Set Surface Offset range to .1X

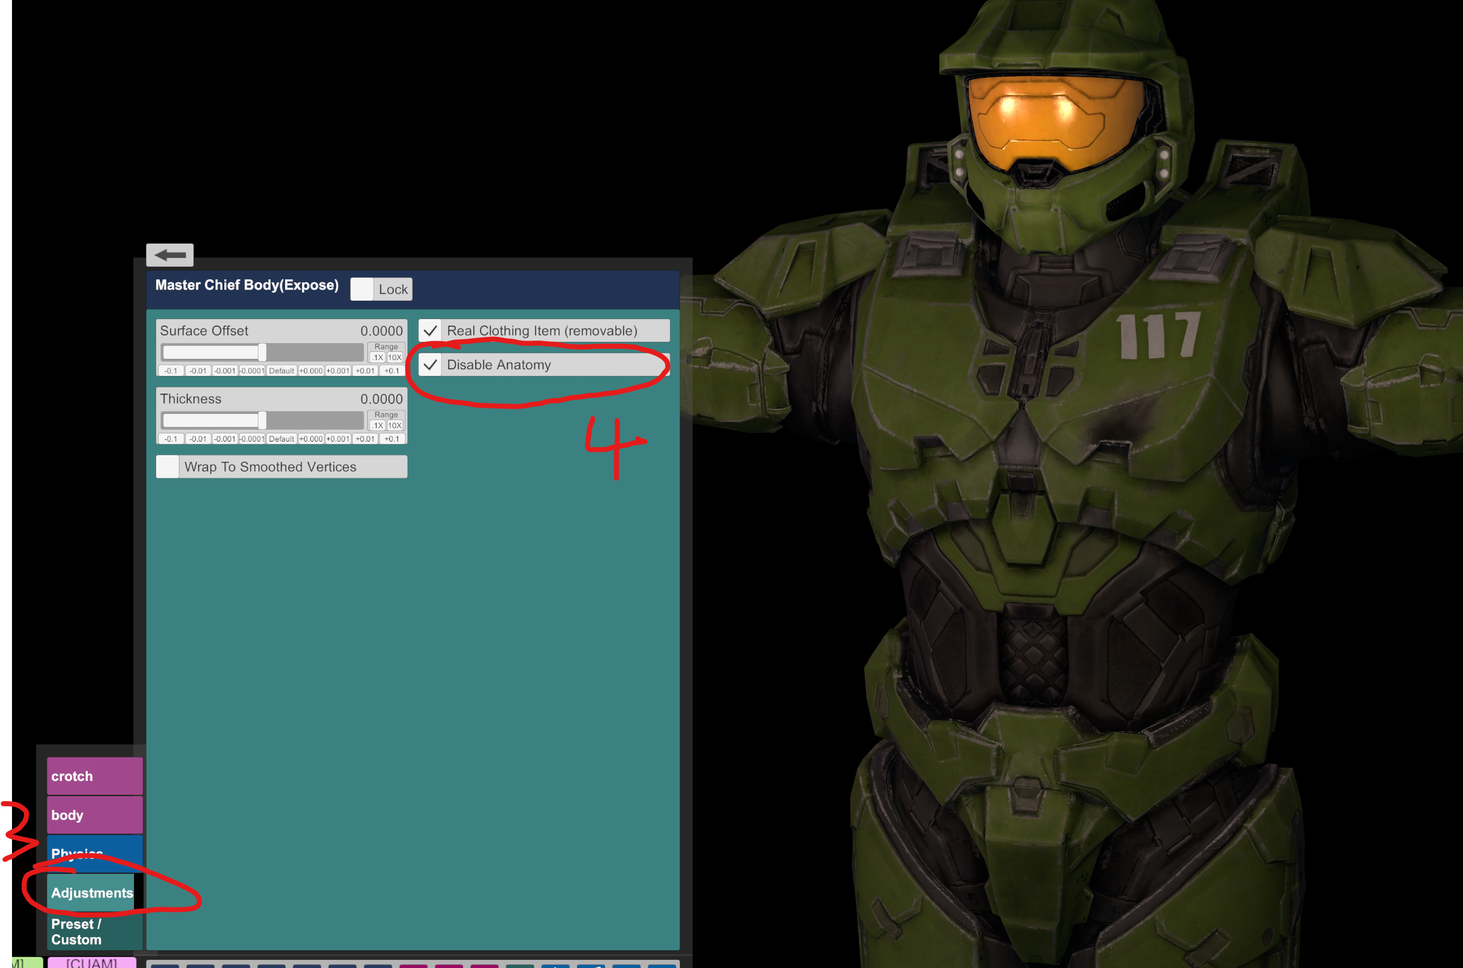click(x=377, y=358)
